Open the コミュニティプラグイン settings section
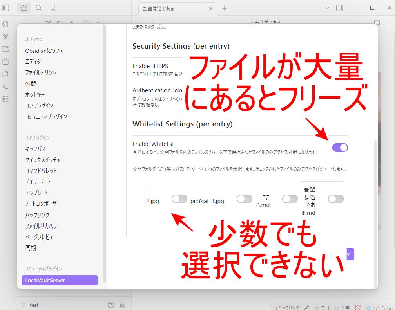395x310 pixels. [x=46, y=117]
